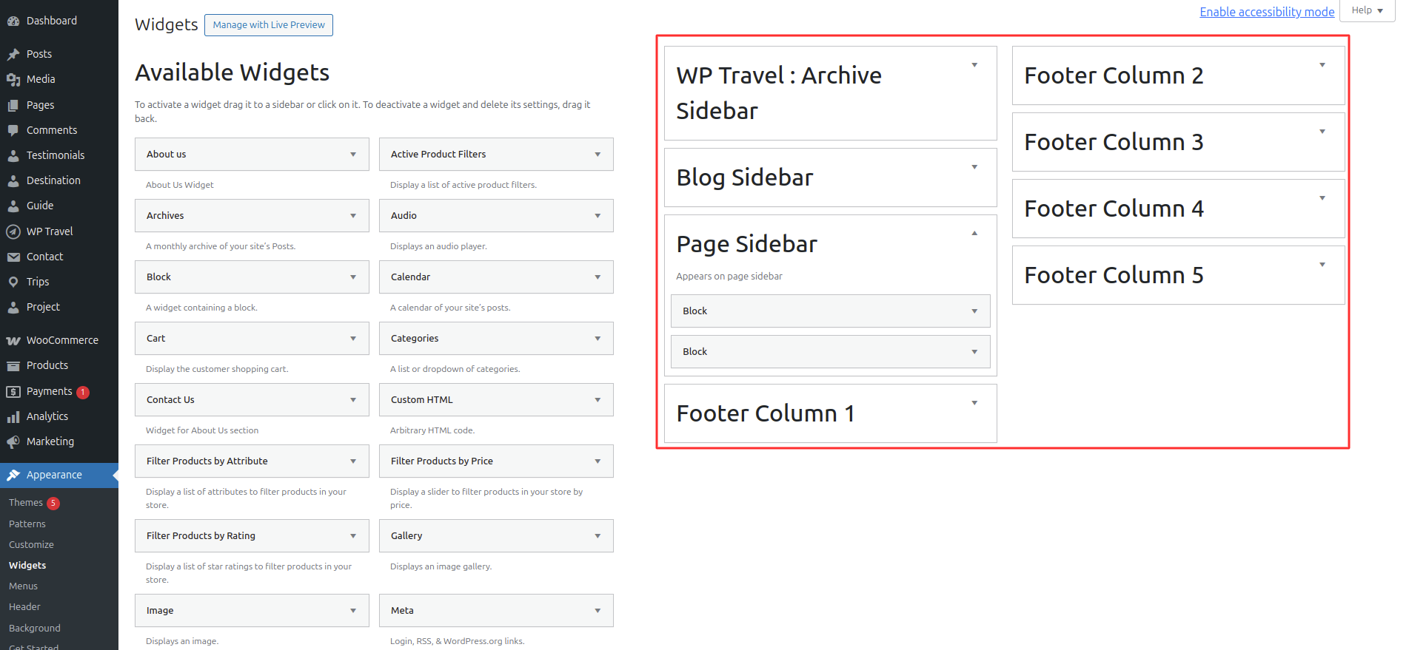Click the Comments speech bubble icon
1409x650 pixels.
coord(13,130)
